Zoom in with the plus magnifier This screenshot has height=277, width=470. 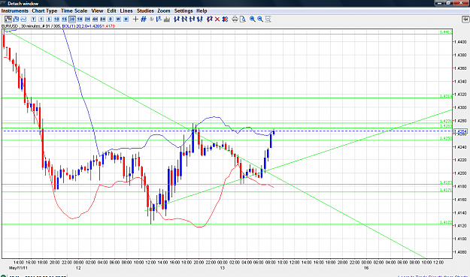pos(253,20)
